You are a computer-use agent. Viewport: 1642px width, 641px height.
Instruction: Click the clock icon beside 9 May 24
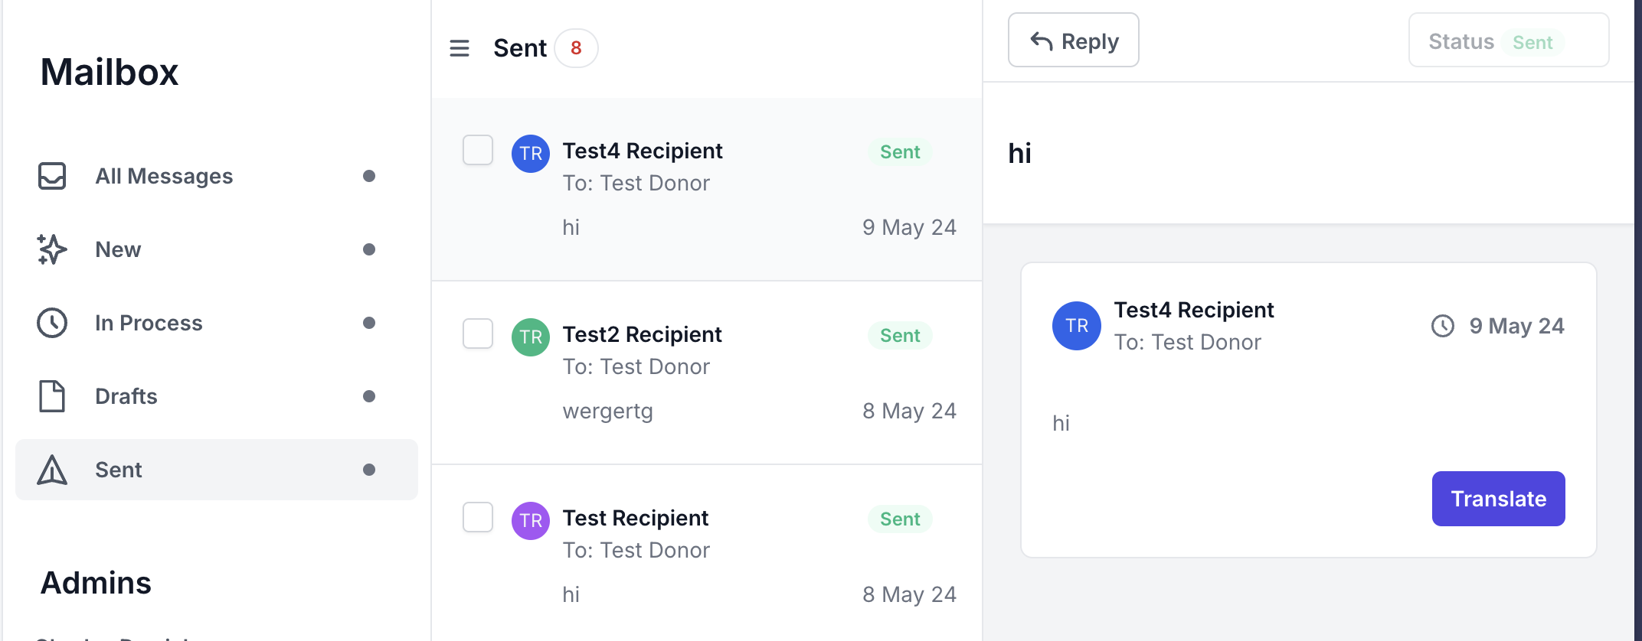click(1443, 326)
